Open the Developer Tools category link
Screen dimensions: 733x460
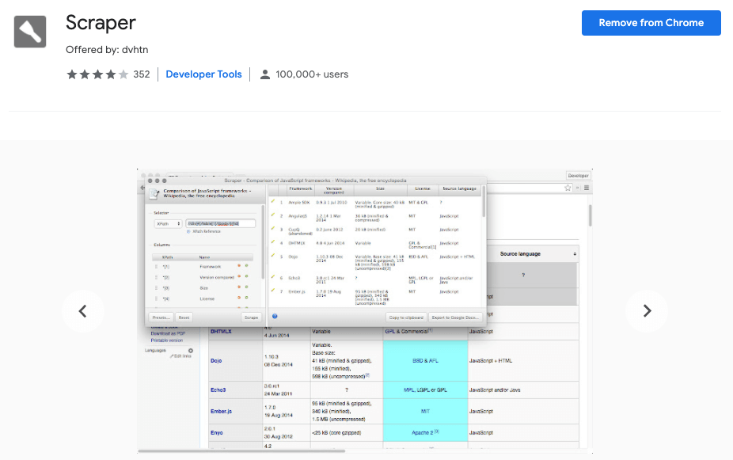tap(203, 74)
